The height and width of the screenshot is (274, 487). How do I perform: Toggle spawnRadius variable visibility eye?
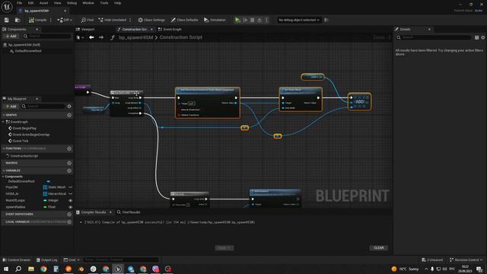[x=71, y=207]
